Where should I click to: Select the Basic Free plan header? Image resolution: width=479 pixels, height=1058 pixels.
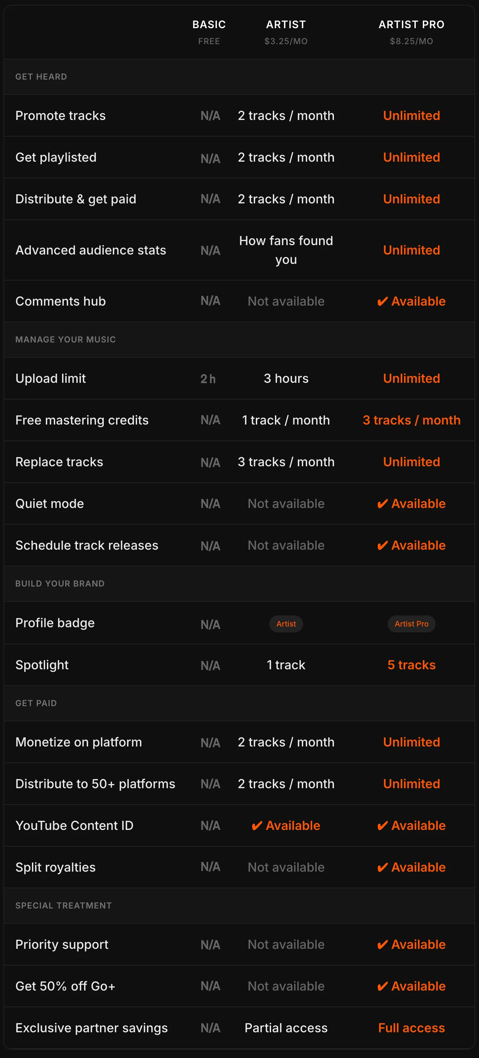pos(209,32)
